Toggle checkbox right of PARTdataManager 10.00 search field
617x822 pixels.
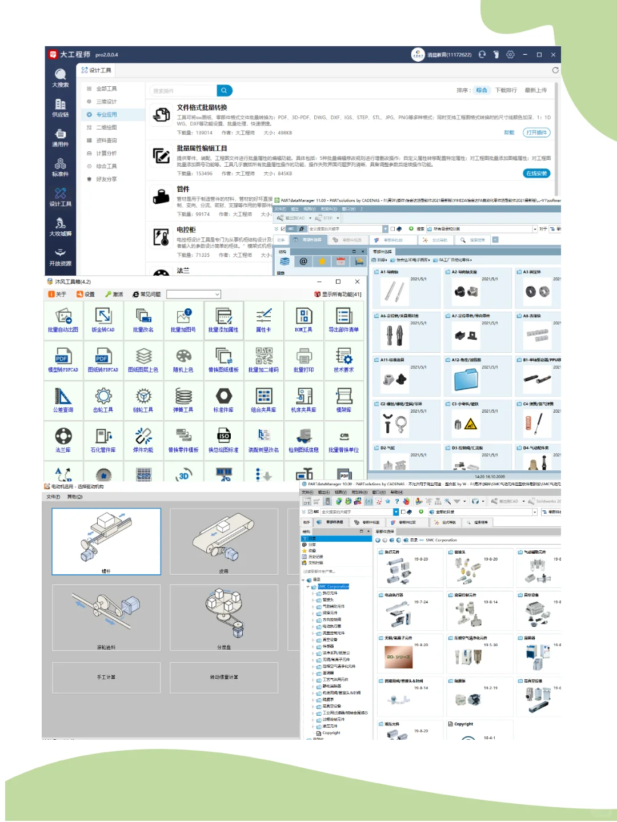403,512
